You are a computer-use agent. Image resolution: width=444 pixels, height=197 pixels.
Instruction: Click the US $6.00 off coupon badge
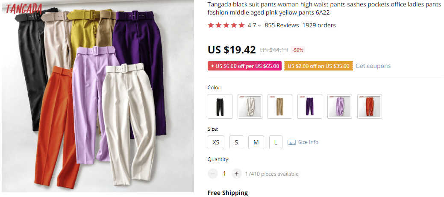pyautogui.click(x=244, y=66)
